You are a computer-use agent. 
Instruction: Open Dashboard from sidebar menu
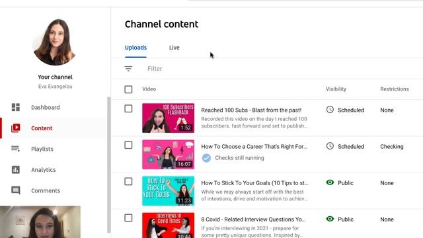pos(46,107)
